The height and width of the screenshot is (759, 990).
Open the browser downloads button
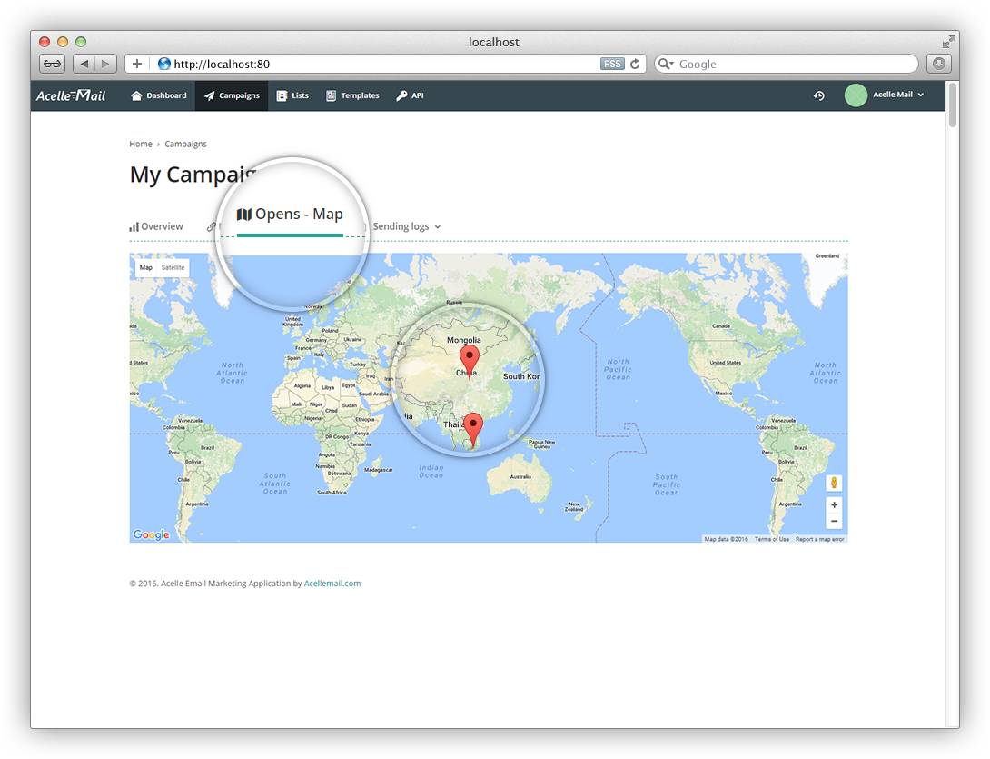click(x=939, y=64)
